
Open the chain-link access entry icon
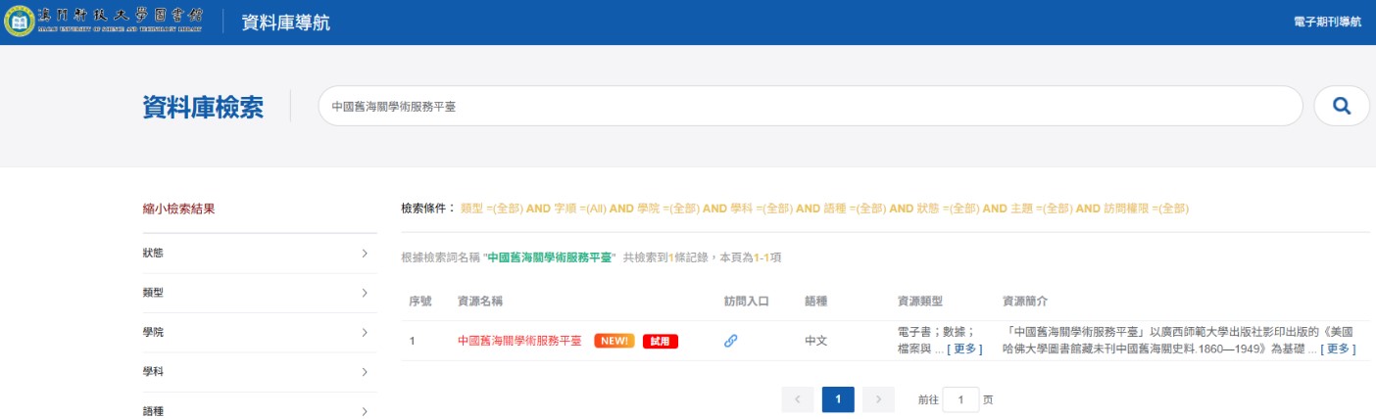730,341
